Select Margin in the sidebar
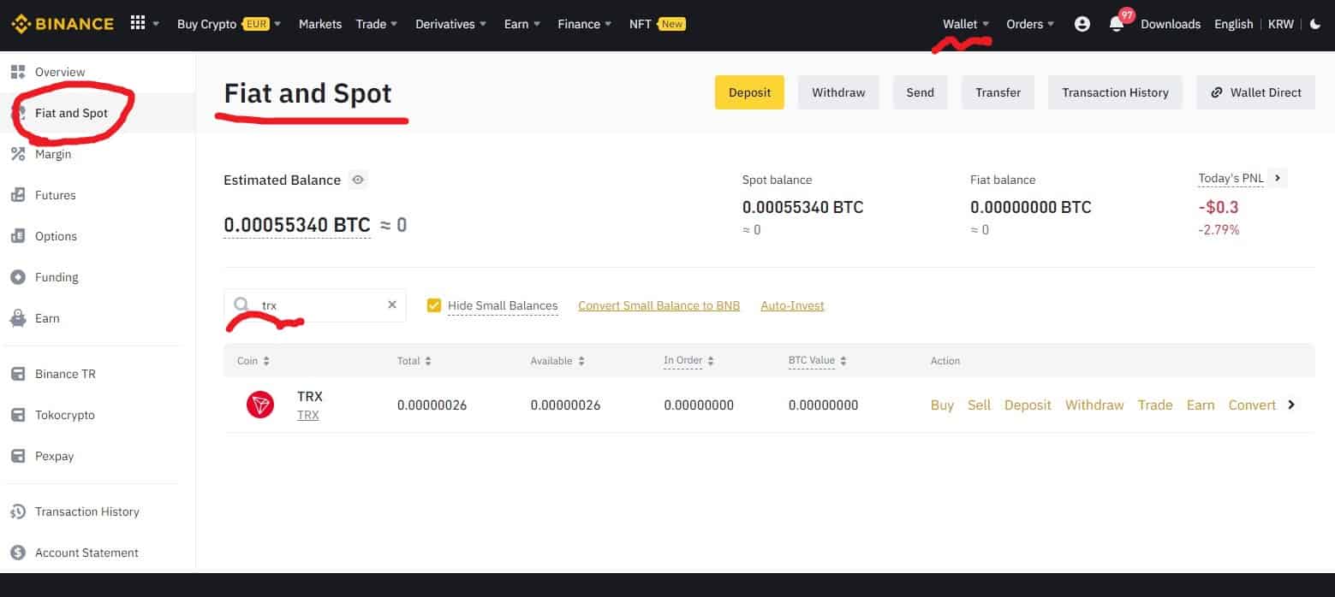 [53, 154]
